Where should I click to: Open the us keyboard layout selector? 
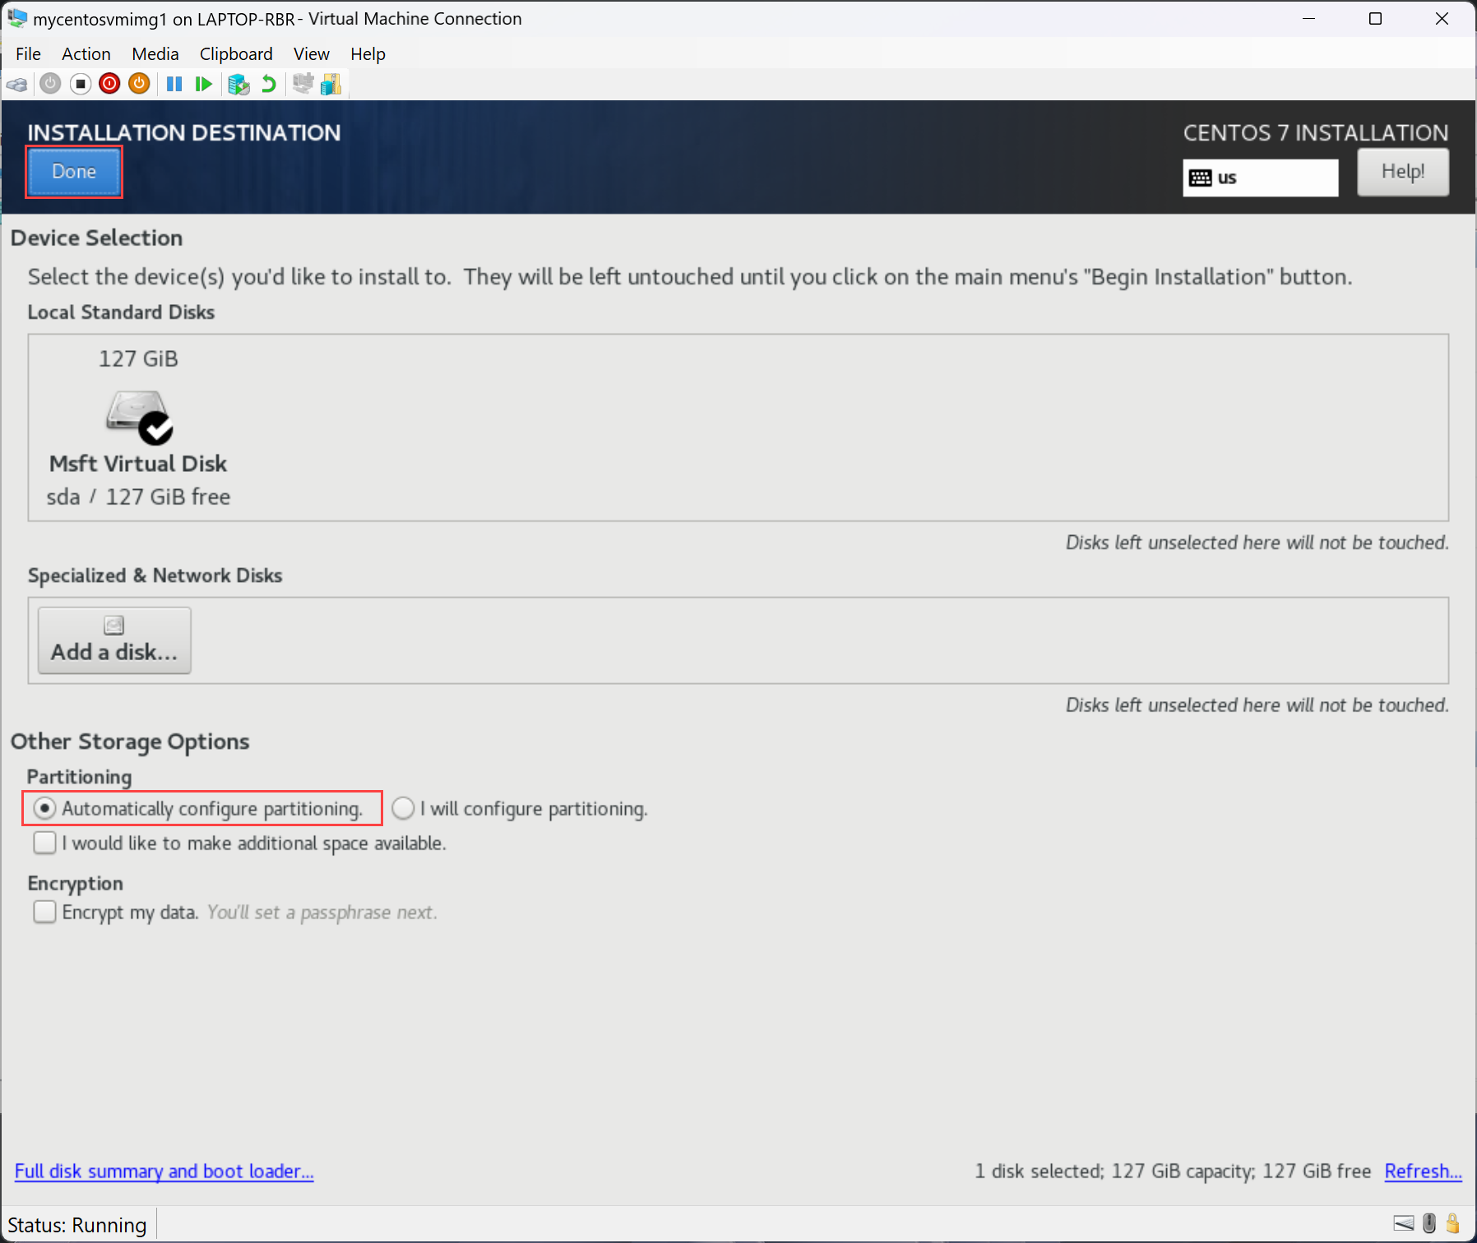(1260, 178)
